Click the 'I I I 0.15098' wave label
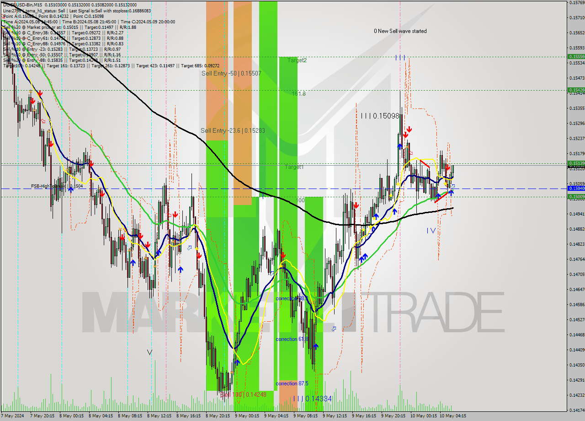This screenshot has height=421, width=585. point(380,116)
